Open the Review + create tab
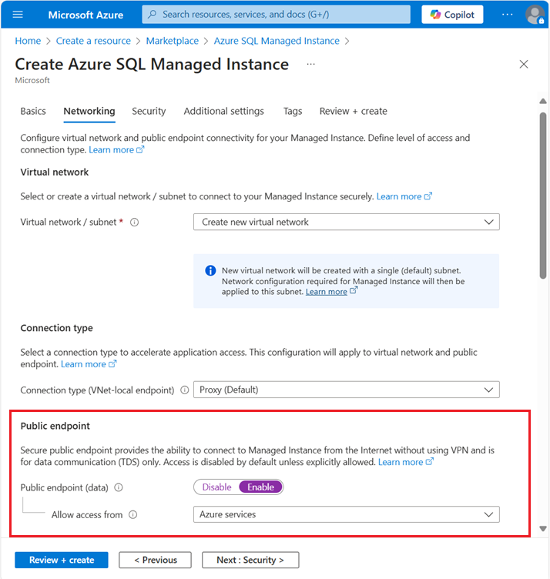Image resolution: width=550 pixels, height=579 pixels. (353, 111)
